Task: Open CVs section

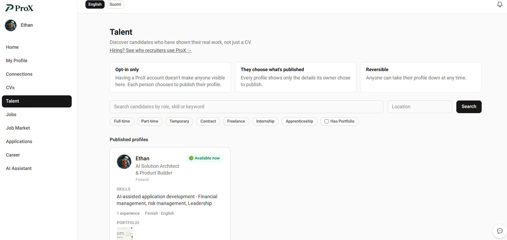Action: (x=37, y=88)
